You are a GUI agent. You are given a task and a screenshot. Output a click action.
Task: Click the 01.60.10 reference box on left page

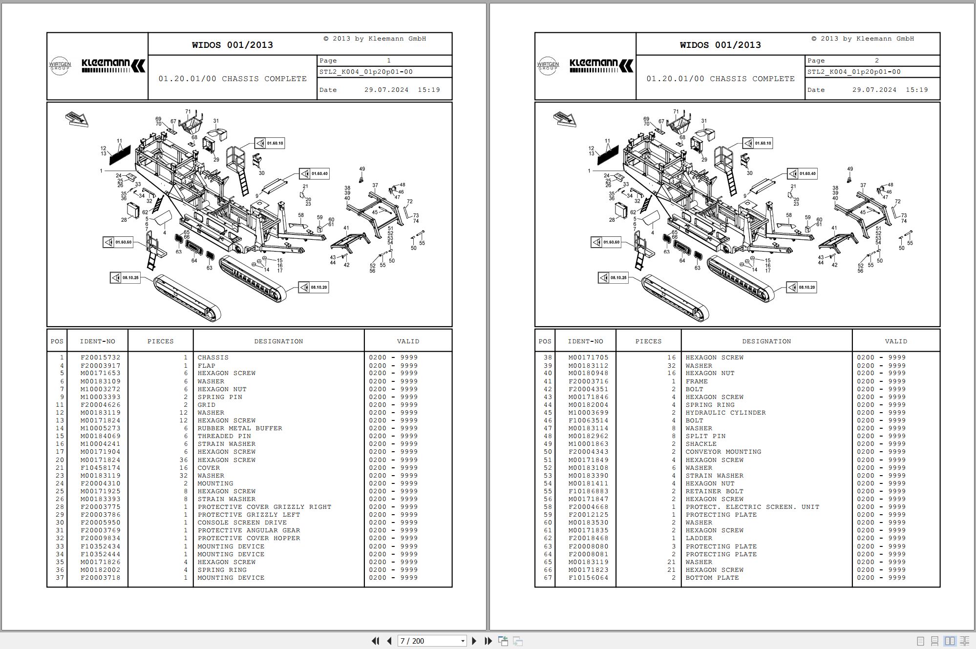coord(270,144)
